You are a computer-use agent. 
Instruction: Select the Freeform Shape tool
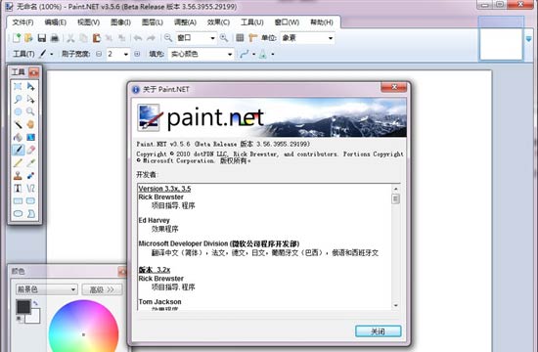coord(31,213)
